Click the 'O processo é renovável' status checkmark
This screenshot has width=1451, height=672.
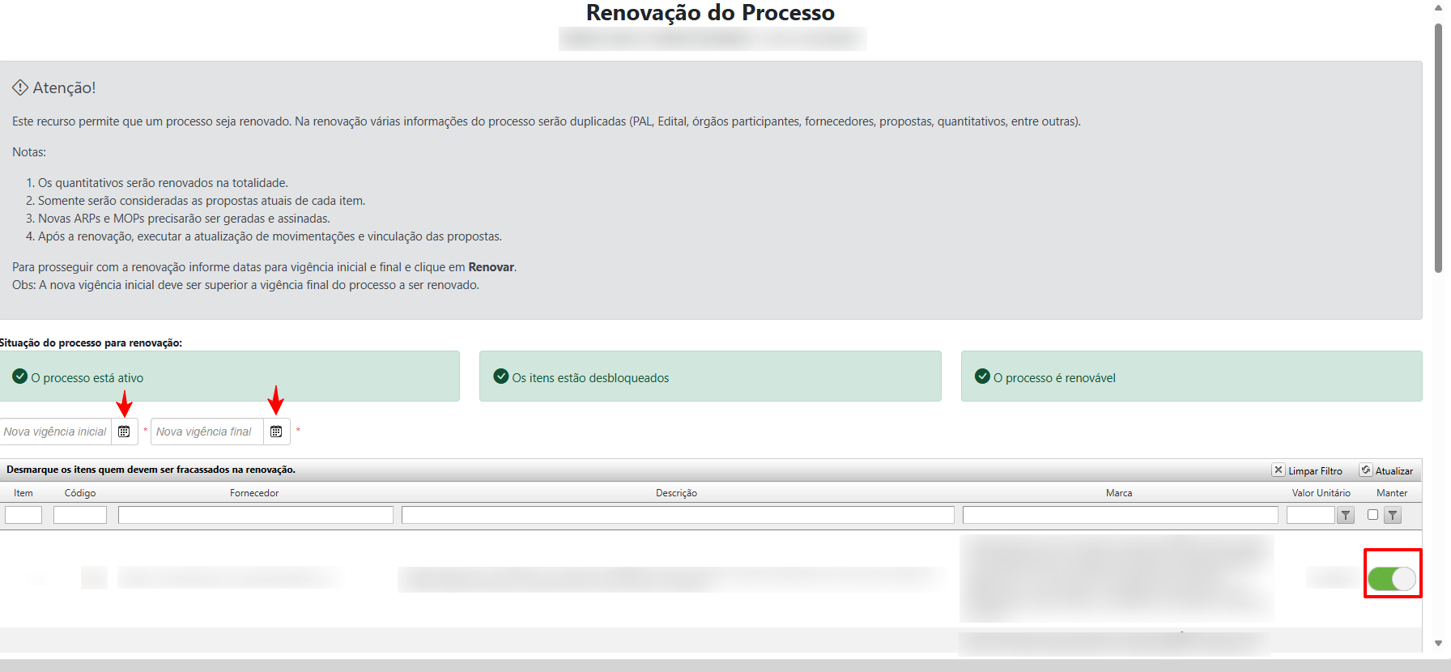982,376
